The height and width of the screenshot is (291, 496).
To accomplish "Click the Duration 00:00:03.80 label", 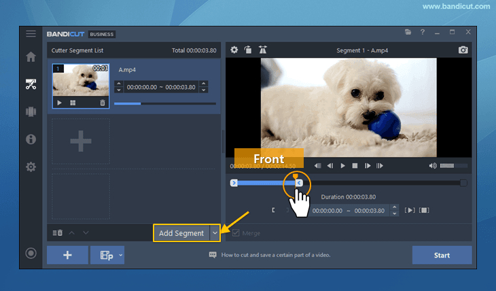I will 349,197.
